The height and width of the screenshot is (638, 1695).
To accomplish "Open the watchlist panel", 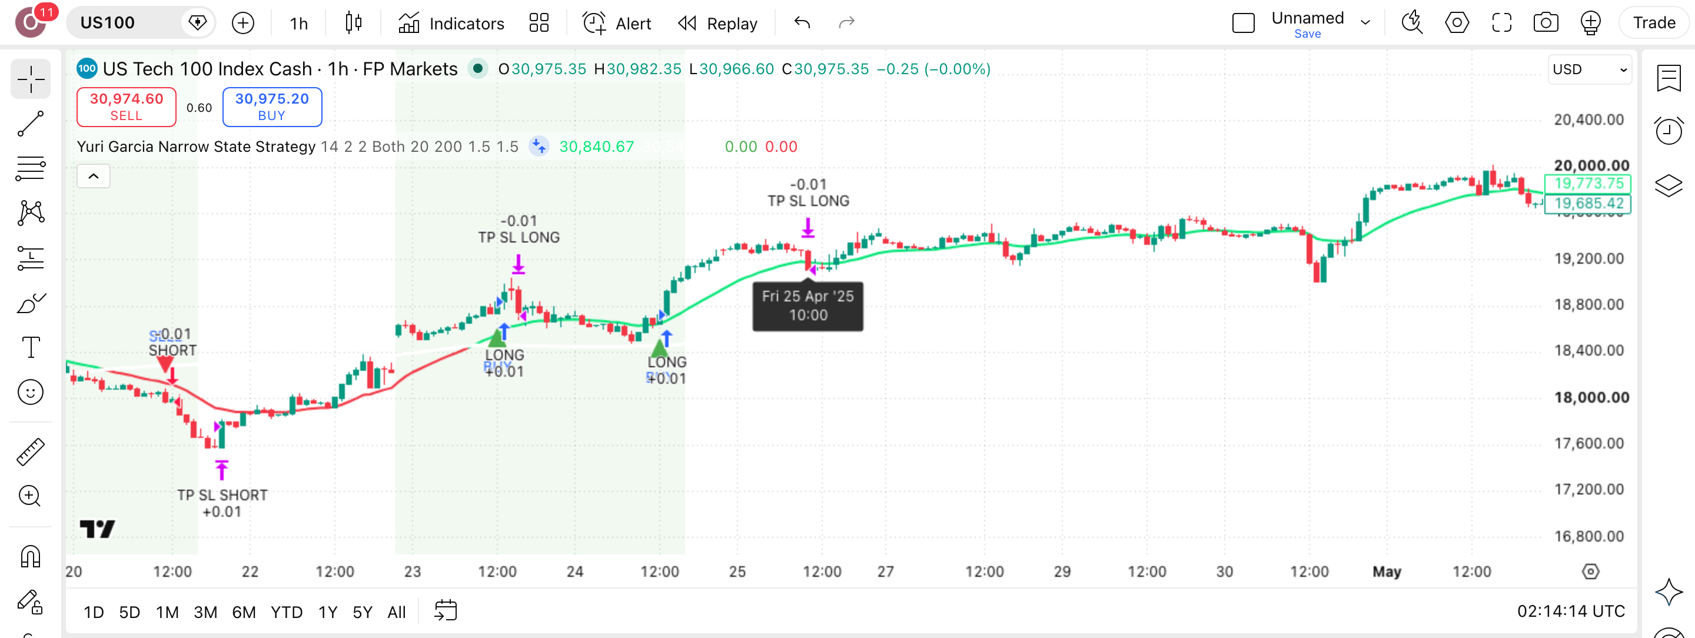I will point(1669,78).
